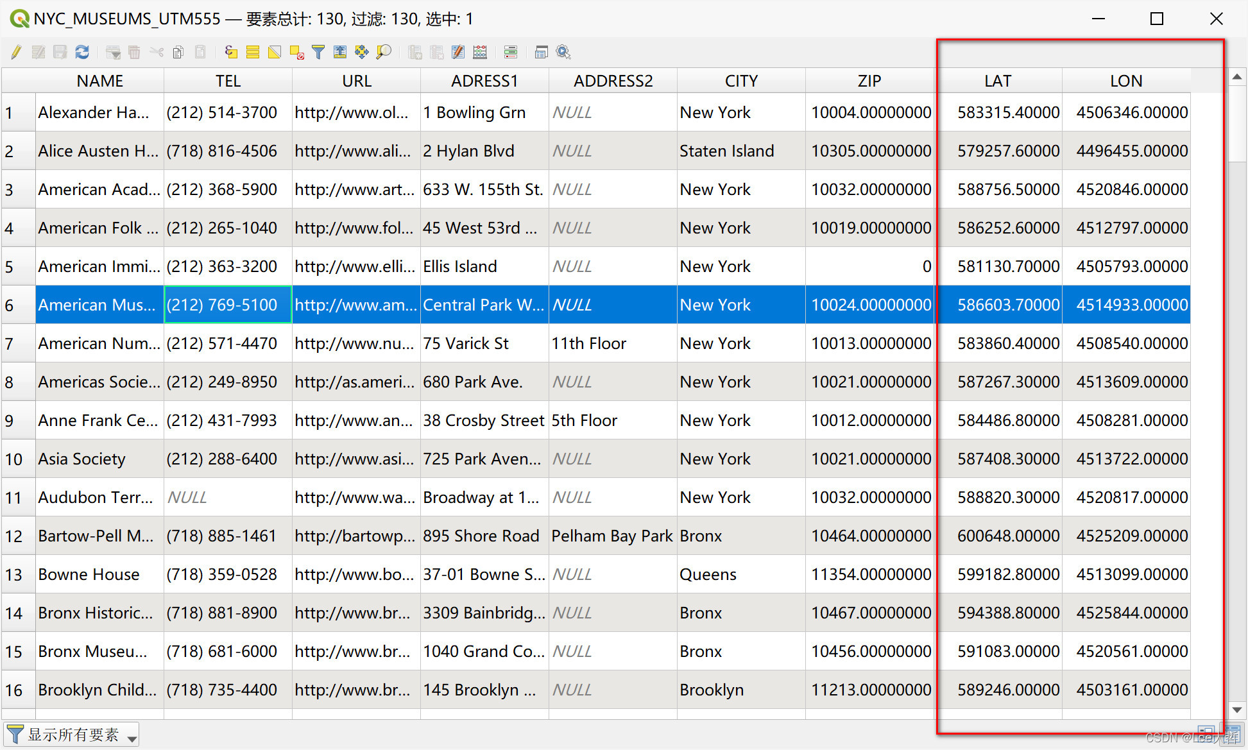
Task: Click scrollbar down arrow
Action: click(1237, 710)
